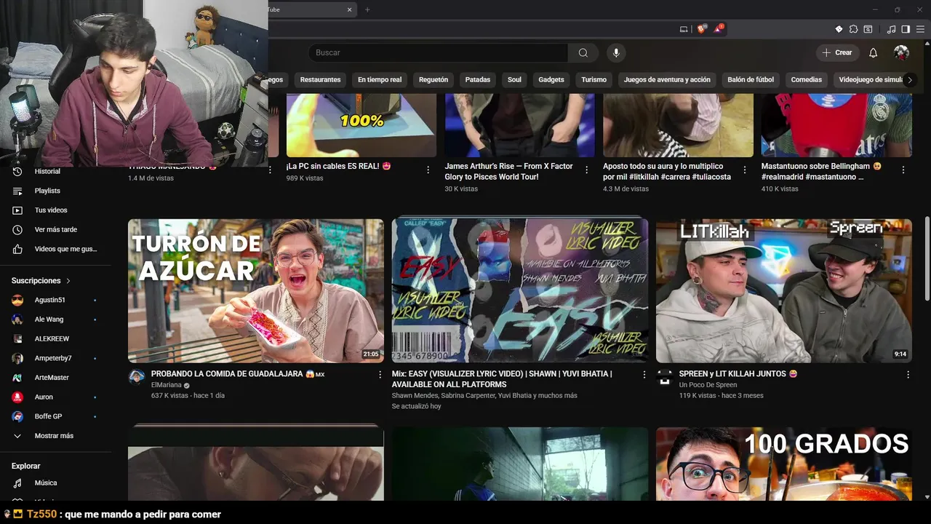
Task: Select the Restaurantes filter chip
Action: coord(320,79)
